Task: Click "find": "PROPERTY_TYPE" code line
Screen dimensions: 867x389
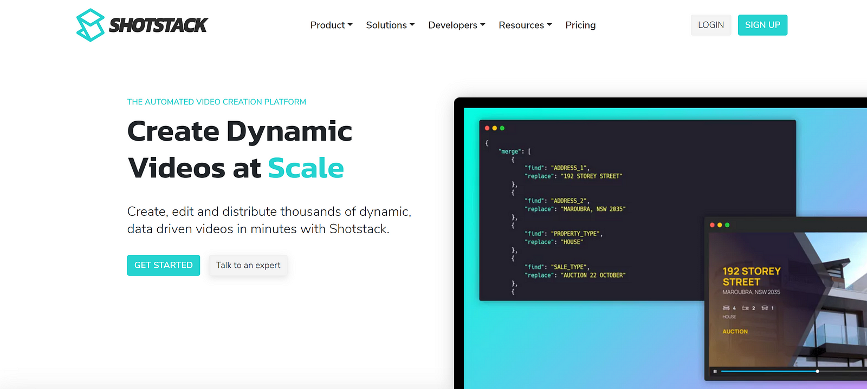Action: pyautogui.click(x=564, y=234)
